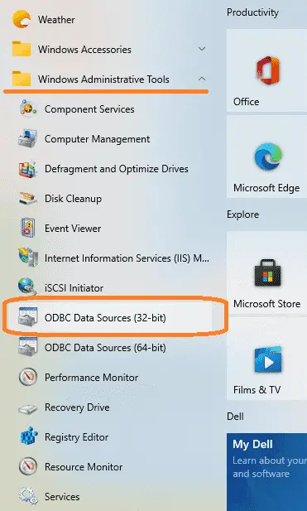This screenshot has width=307, height=511.
Task: Click the iSCSI Initiator globe icon
Action: (27, 287)
